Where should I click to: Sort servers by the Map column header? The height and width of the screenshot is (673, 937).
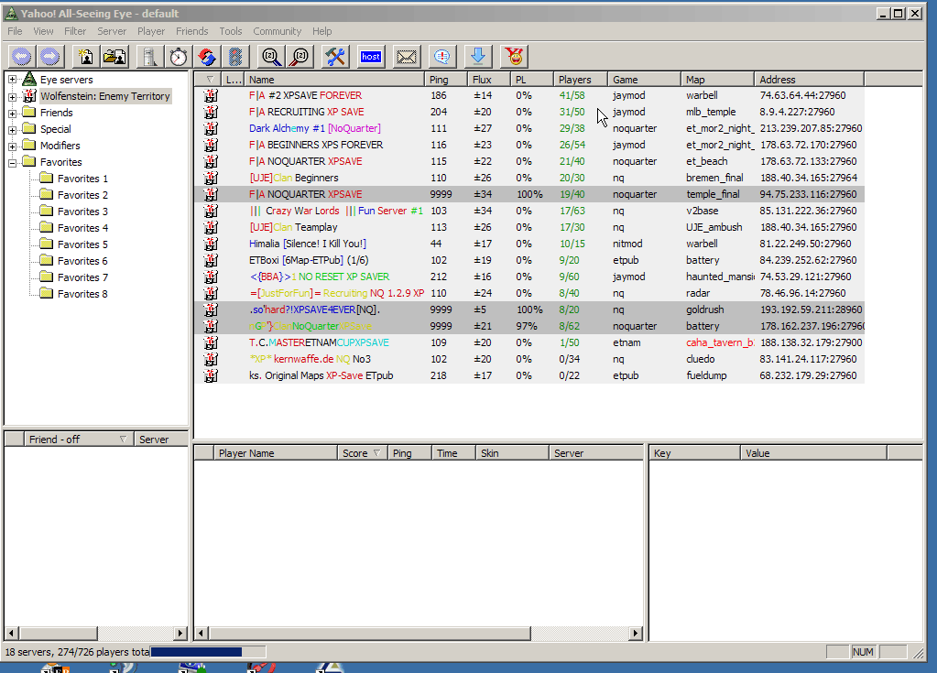coord(718,80)
